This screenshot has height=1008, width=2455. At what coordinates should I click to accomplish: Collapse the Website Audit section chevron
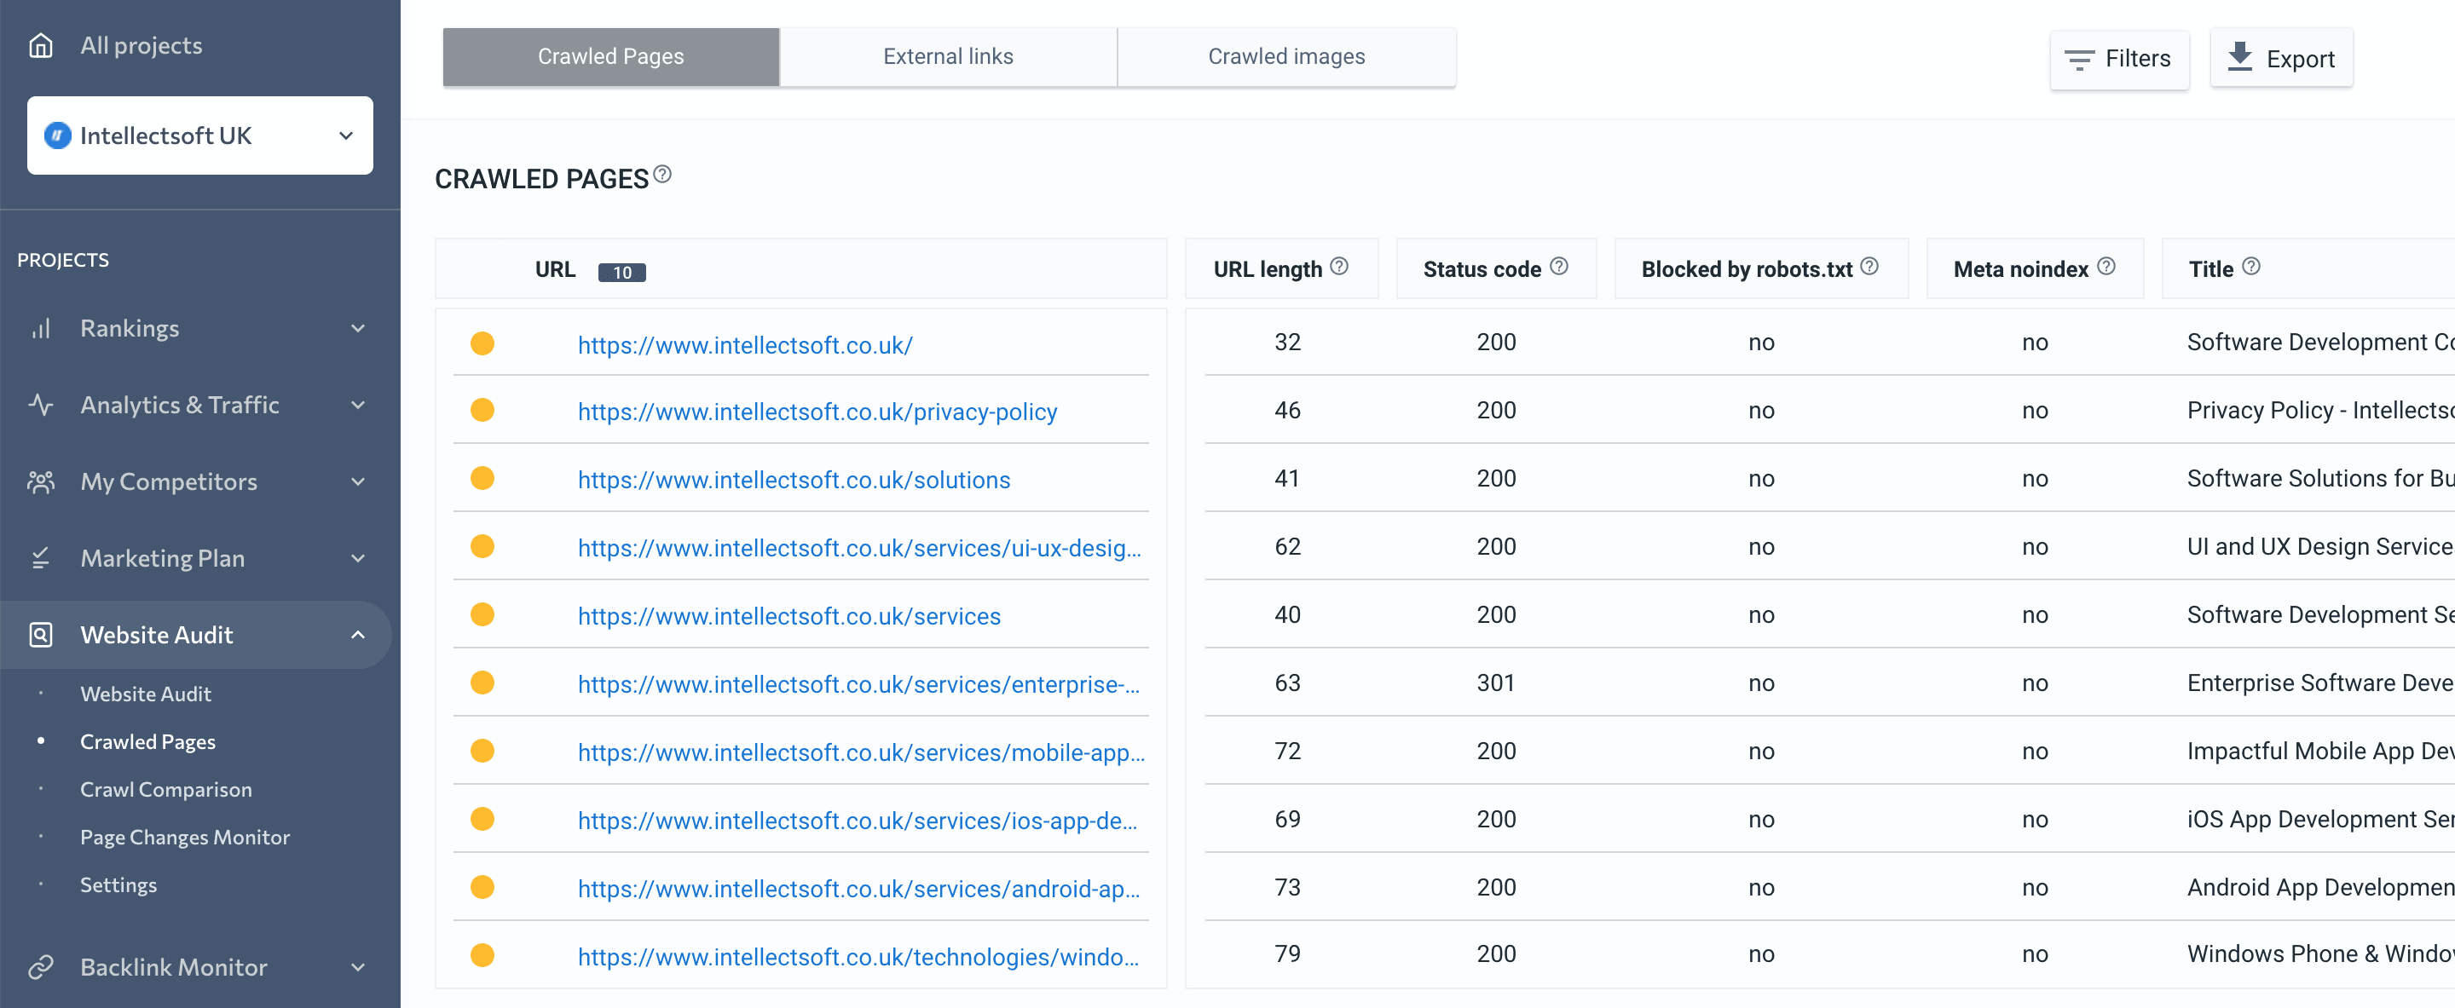coord(358,635)
